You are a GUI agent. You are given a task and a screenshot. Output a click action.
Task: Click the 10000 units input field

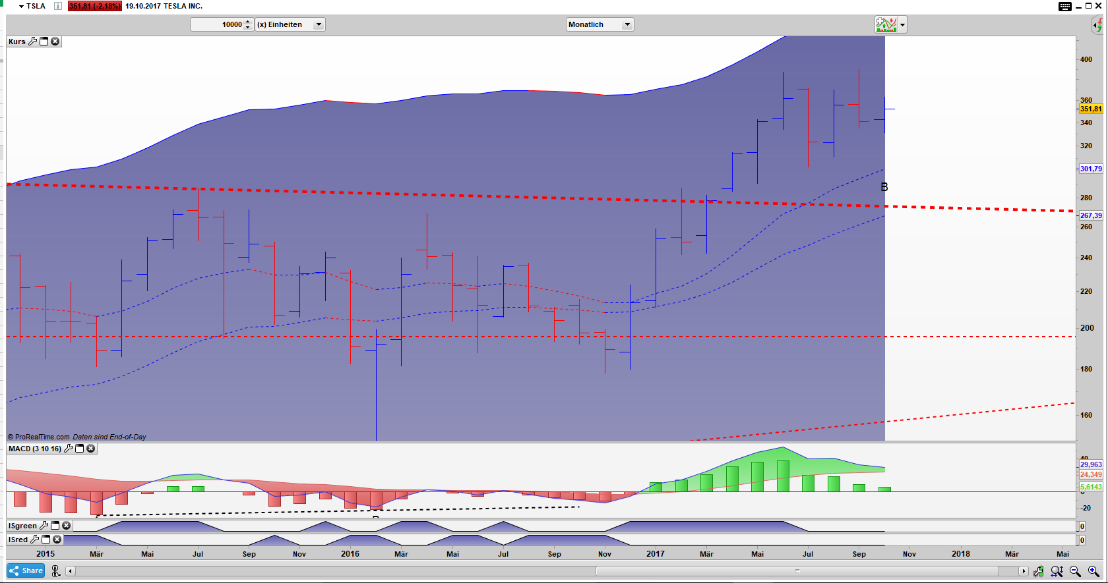218,24
